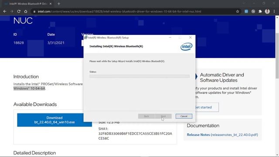This screenshot has height=157, width=279.
Task: Click the installation status progress bar
Action: click(139, 76)
